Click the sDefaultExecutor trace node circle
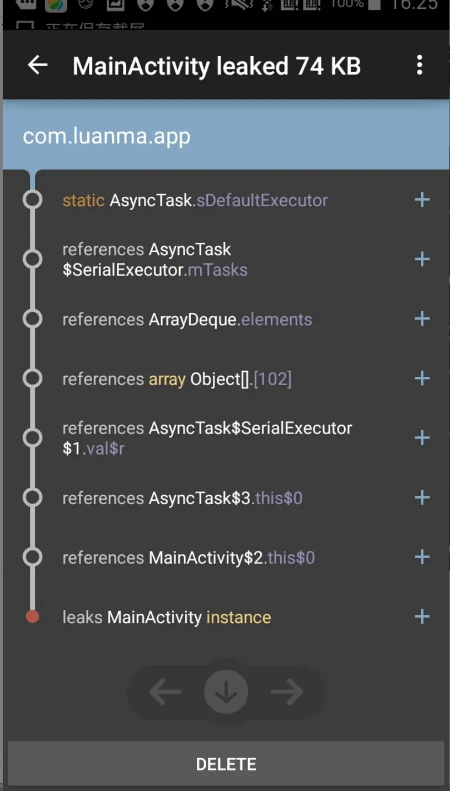The height and width of the screenshot is (791, 450). [33, 200]
